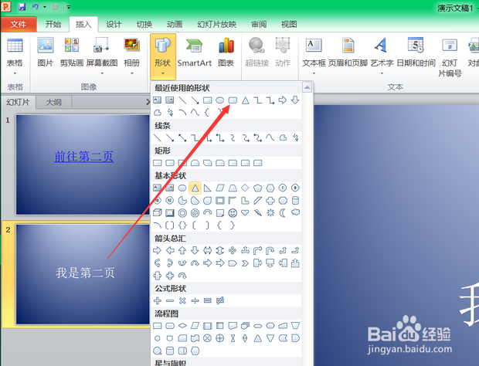Switch to the 文件 tab
This screenshot has width=479, height=366.
(x=19, y=25)
